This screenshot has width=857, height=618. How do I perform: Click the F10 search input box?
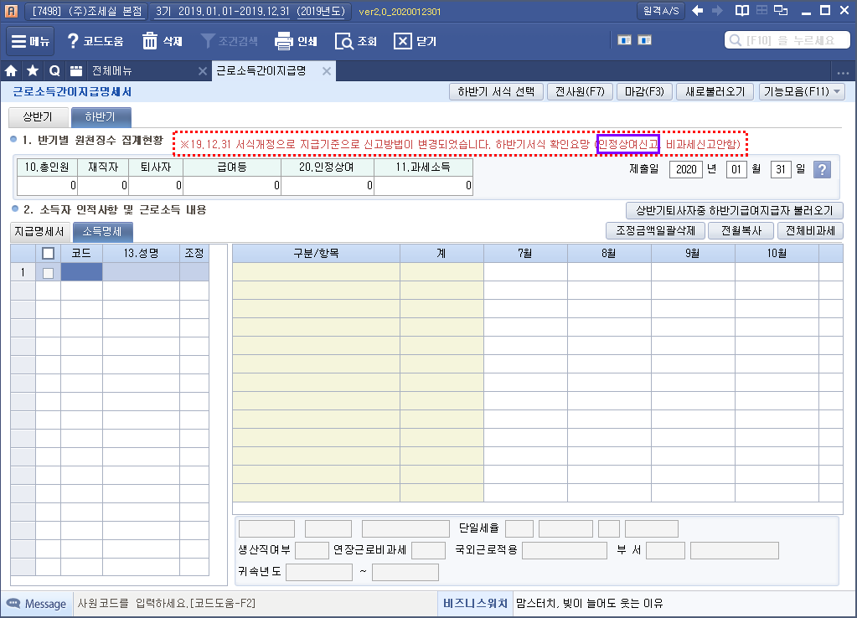787,40
